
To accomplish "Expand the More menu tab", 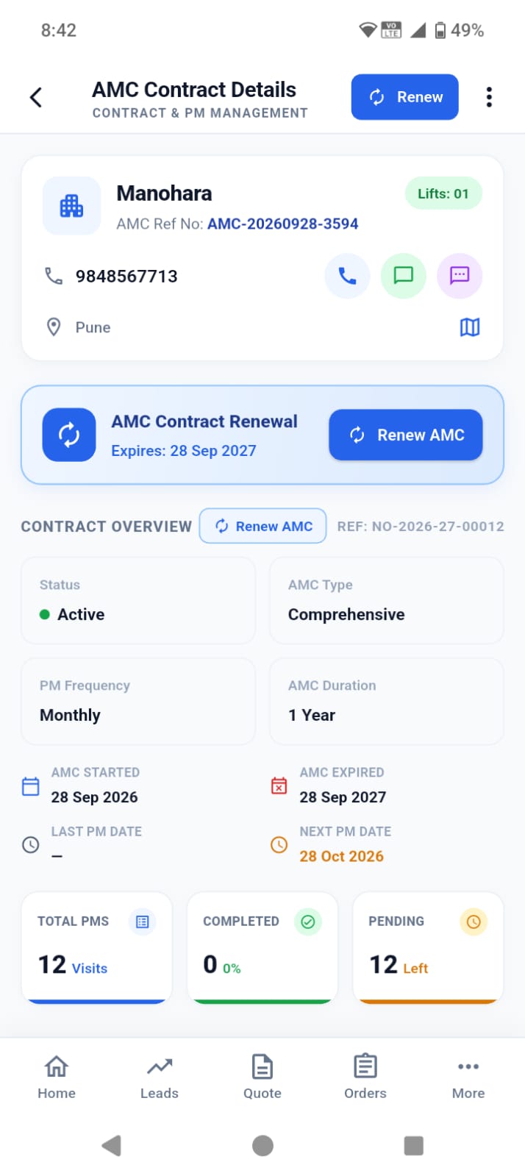I will 468,1077.
